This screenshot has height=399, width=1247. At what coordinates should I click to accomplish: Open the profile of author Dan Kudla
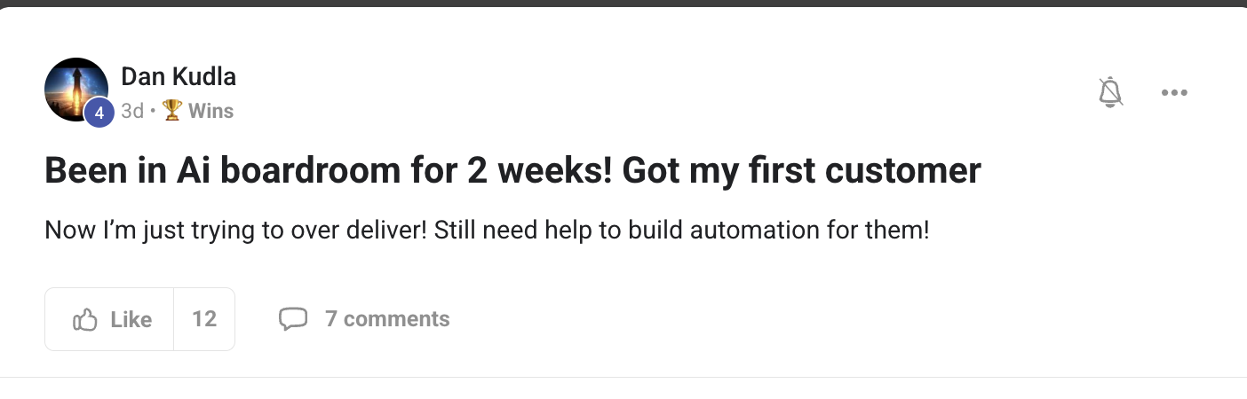pos(179,77)
